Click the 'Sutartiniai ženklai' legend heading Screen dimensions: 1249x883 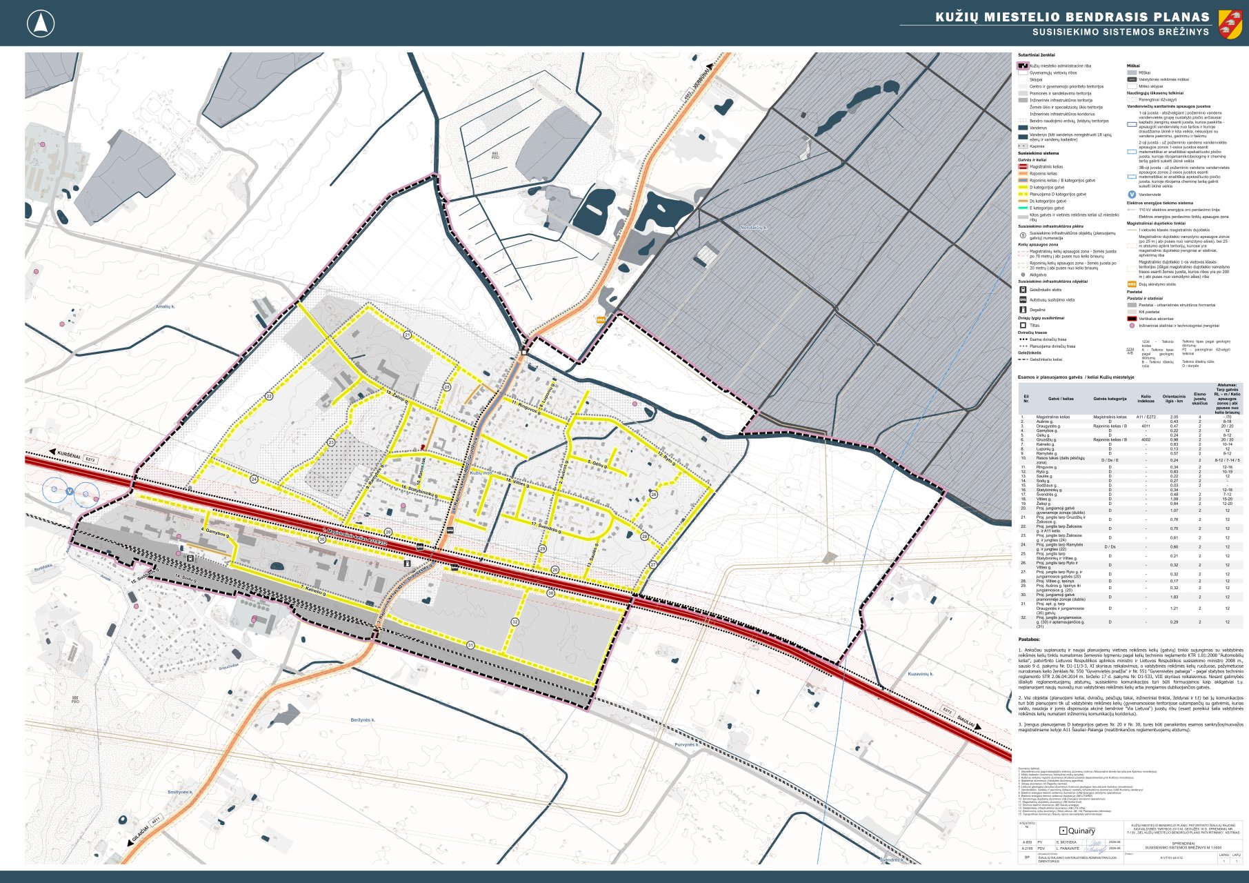click(1037, 54)
